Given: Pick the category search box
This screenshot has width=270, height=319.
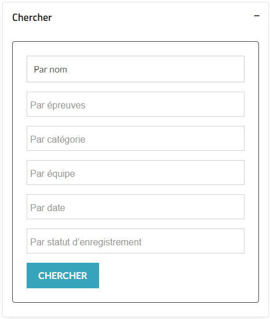Looking at the screenshot, I should pos(136,139).
